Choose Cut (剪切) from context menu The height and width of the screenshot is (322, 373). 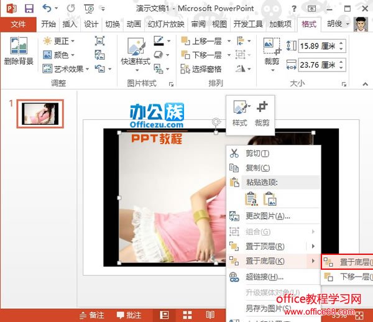(273, 154)
